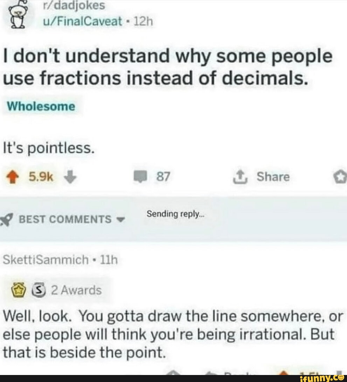347x382 pixels.
Task: Upvote the post showing 5.9k
Action: tap(12, 177)
